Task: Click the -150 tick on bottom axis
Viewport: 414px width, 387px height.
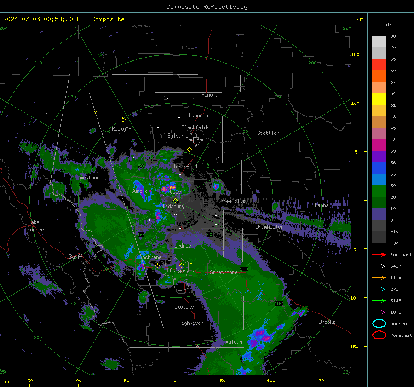Action: pos(27,381)
